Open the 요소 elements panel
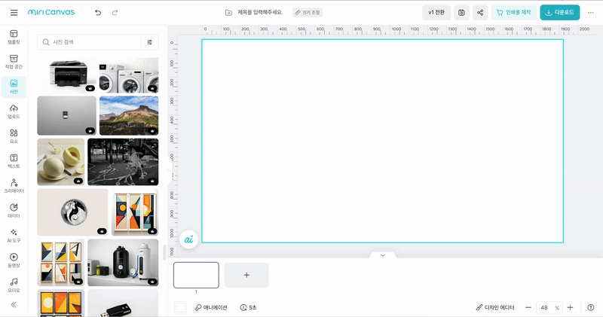Screen dimensions: 603x317 click(14, 136)
